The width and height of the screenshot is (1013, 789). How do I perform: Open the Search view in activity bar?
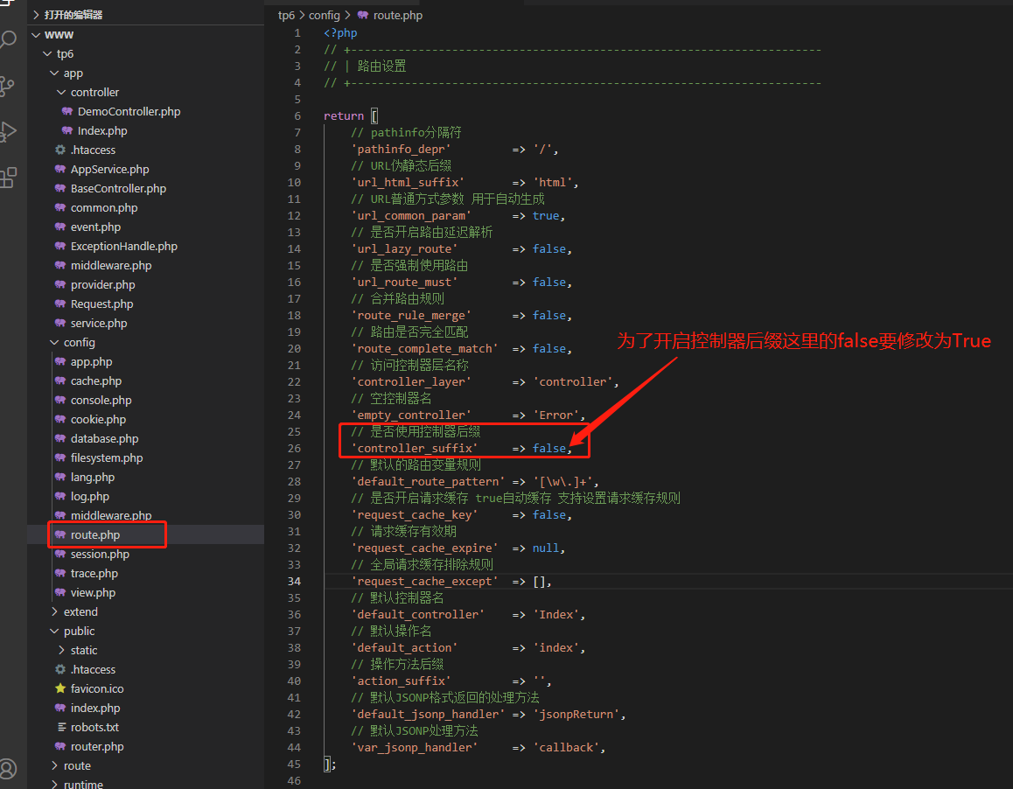[8, 39]
